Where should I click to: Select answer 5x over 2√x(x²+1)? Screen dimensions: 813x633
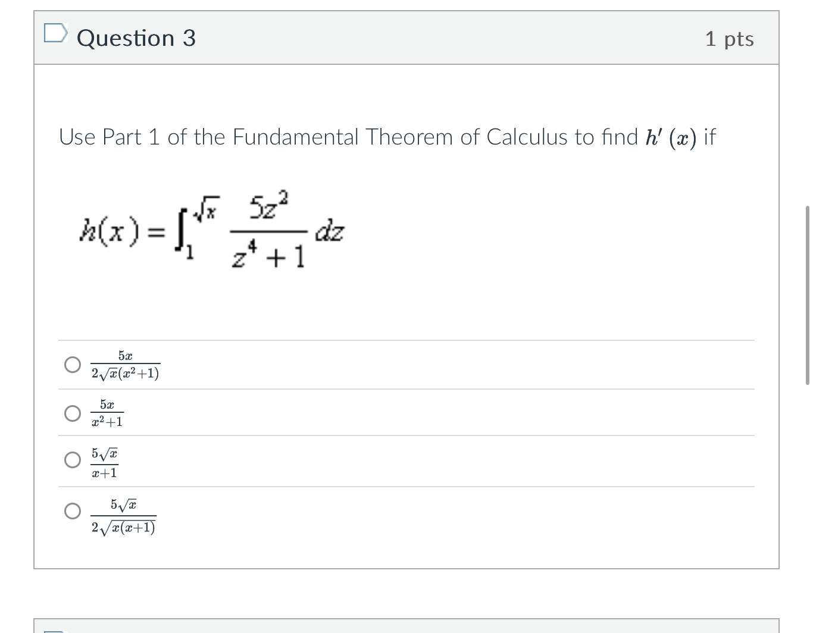coord(72,364)
